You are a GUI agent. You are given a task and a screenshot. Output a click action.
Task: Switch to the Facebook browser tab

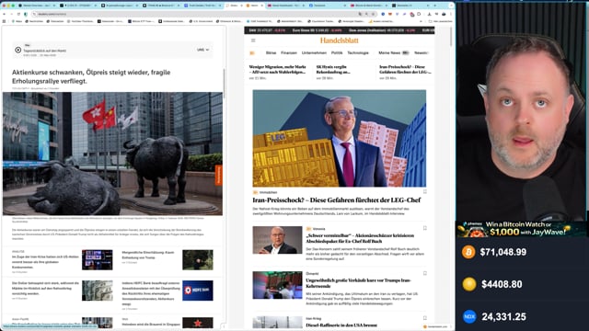(326, 6)
